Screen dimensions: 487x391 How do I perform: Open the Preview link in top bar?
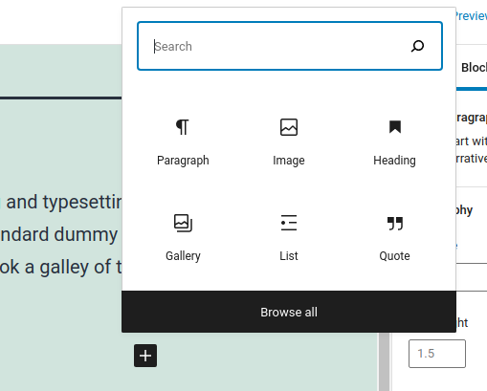[x=471, y=16]
